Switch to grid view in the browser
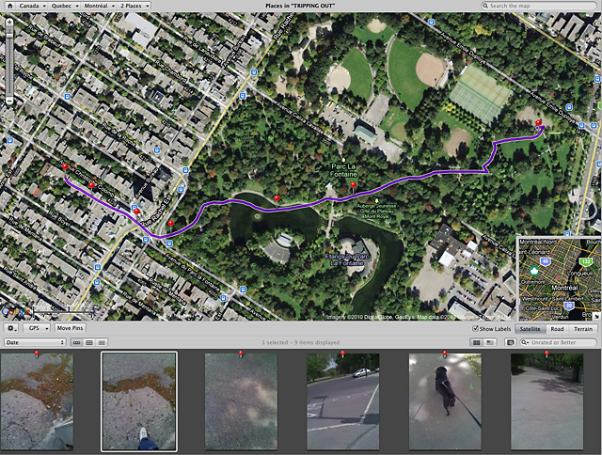 [89, 342]
